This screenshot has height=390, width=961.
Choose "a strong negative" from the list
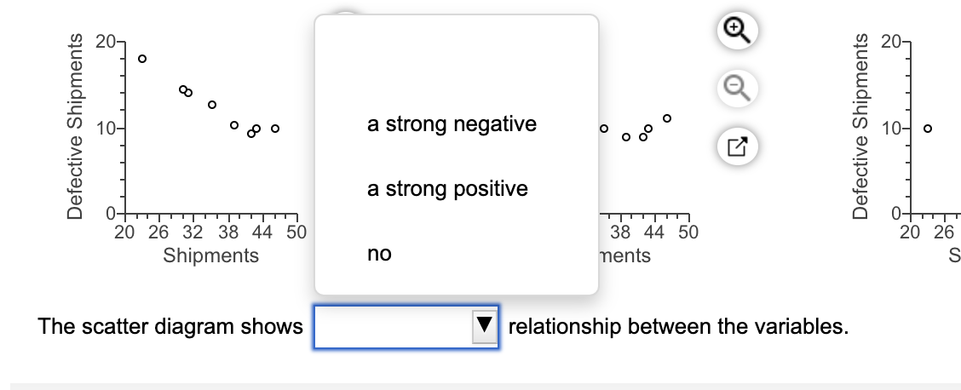(x=452, y=124)
